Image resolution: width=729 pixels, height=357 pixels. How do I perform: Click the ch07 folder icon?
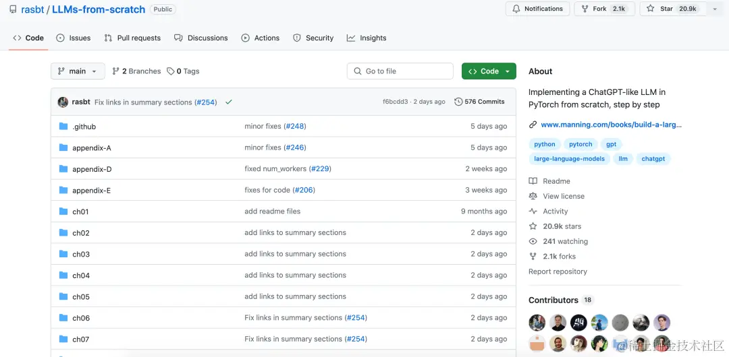(x=63, y=339)
